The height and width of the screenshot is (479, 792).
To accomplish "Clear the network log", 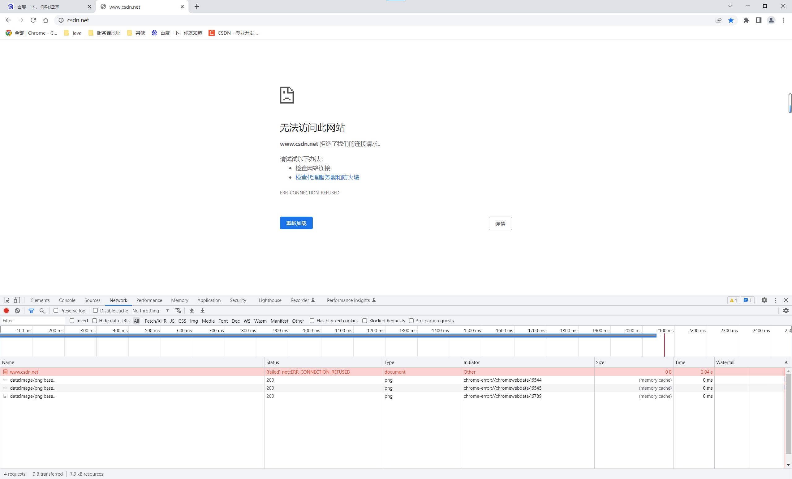I will point(17,311).
